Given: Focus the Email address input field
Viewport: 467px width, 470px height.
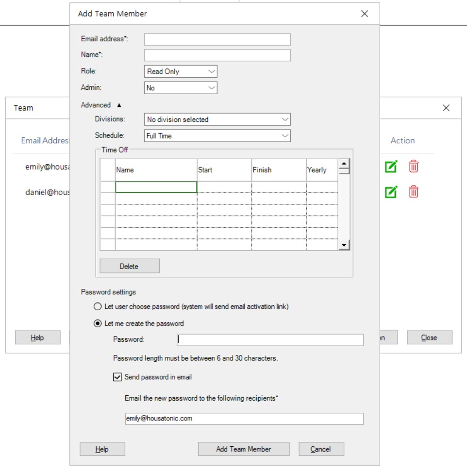Looking at the screenshot, I should pyautogui.click(x=217, y=39).
